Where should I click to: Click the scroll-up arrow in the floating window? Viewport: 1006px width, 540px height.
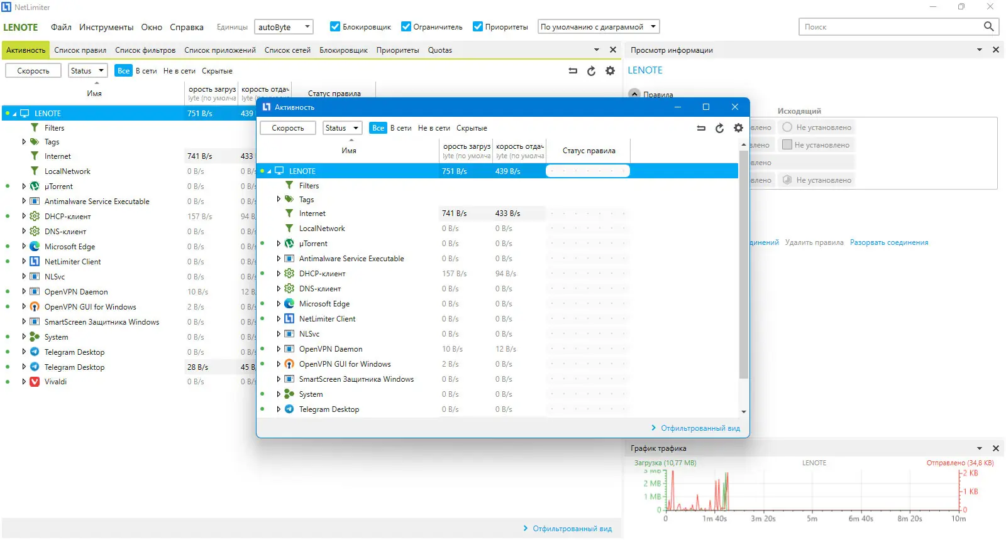pyautogui.click(x=744, y=144)
